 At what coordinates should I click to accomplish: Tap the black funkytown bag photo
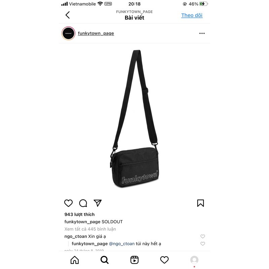coord(134,119)
